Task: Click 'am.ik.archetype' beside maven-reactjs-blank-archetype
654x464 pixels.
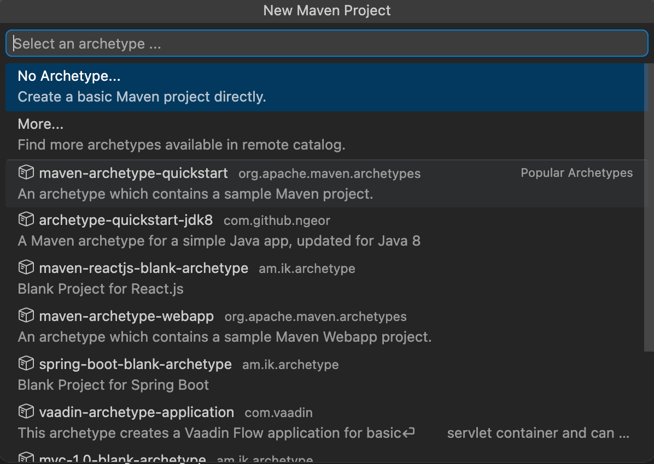Action: tap(307, 268)
